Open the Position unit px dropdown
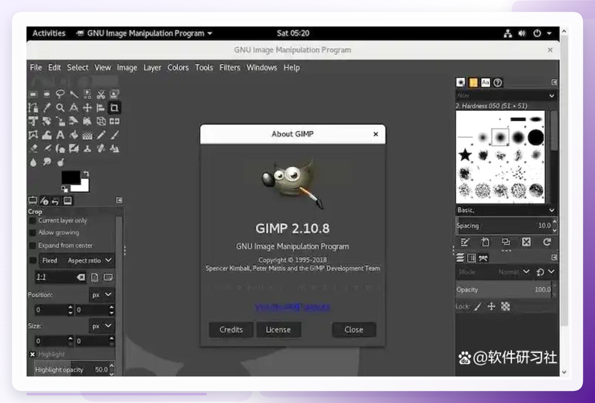The width and height of the screenshot is (595, 403). [x=101, y=295]
